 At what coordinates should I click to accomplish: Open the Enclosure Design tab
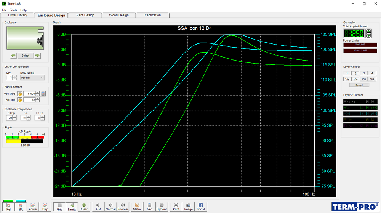coord(51,15)
